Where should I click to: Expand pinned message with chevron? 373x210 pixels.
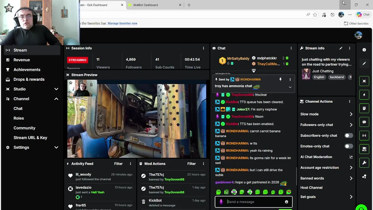coord(290,87)
